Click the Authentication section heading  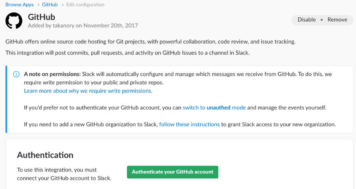click(45, 155)
